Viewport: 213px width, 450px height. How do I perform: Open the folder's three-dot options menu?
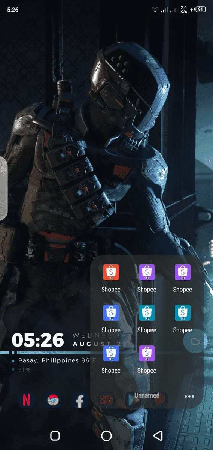(x=189, y=396)
